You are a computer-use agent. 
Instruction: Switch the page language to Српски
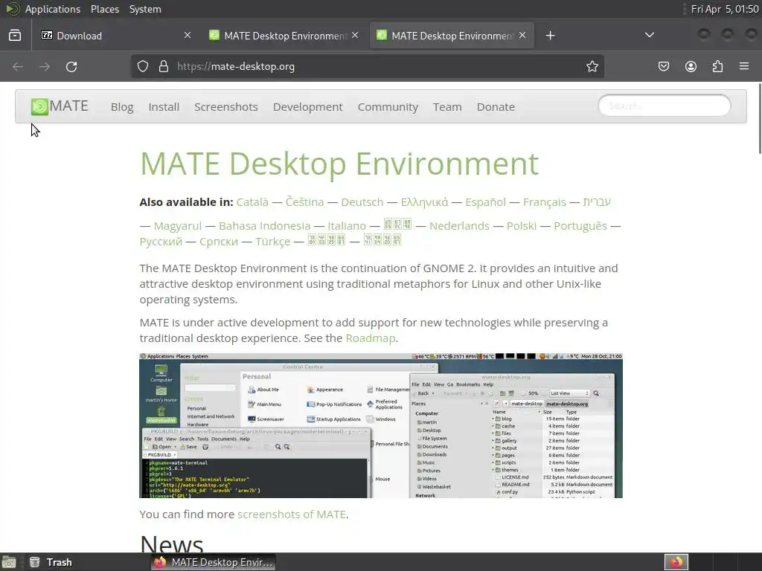click(x=219, y=242)
